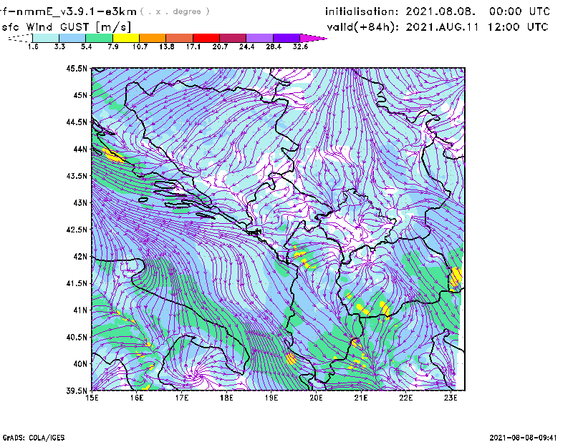The image size is (573, 442).
Task: Click legend value 20.7
Action: pos(220,46)
